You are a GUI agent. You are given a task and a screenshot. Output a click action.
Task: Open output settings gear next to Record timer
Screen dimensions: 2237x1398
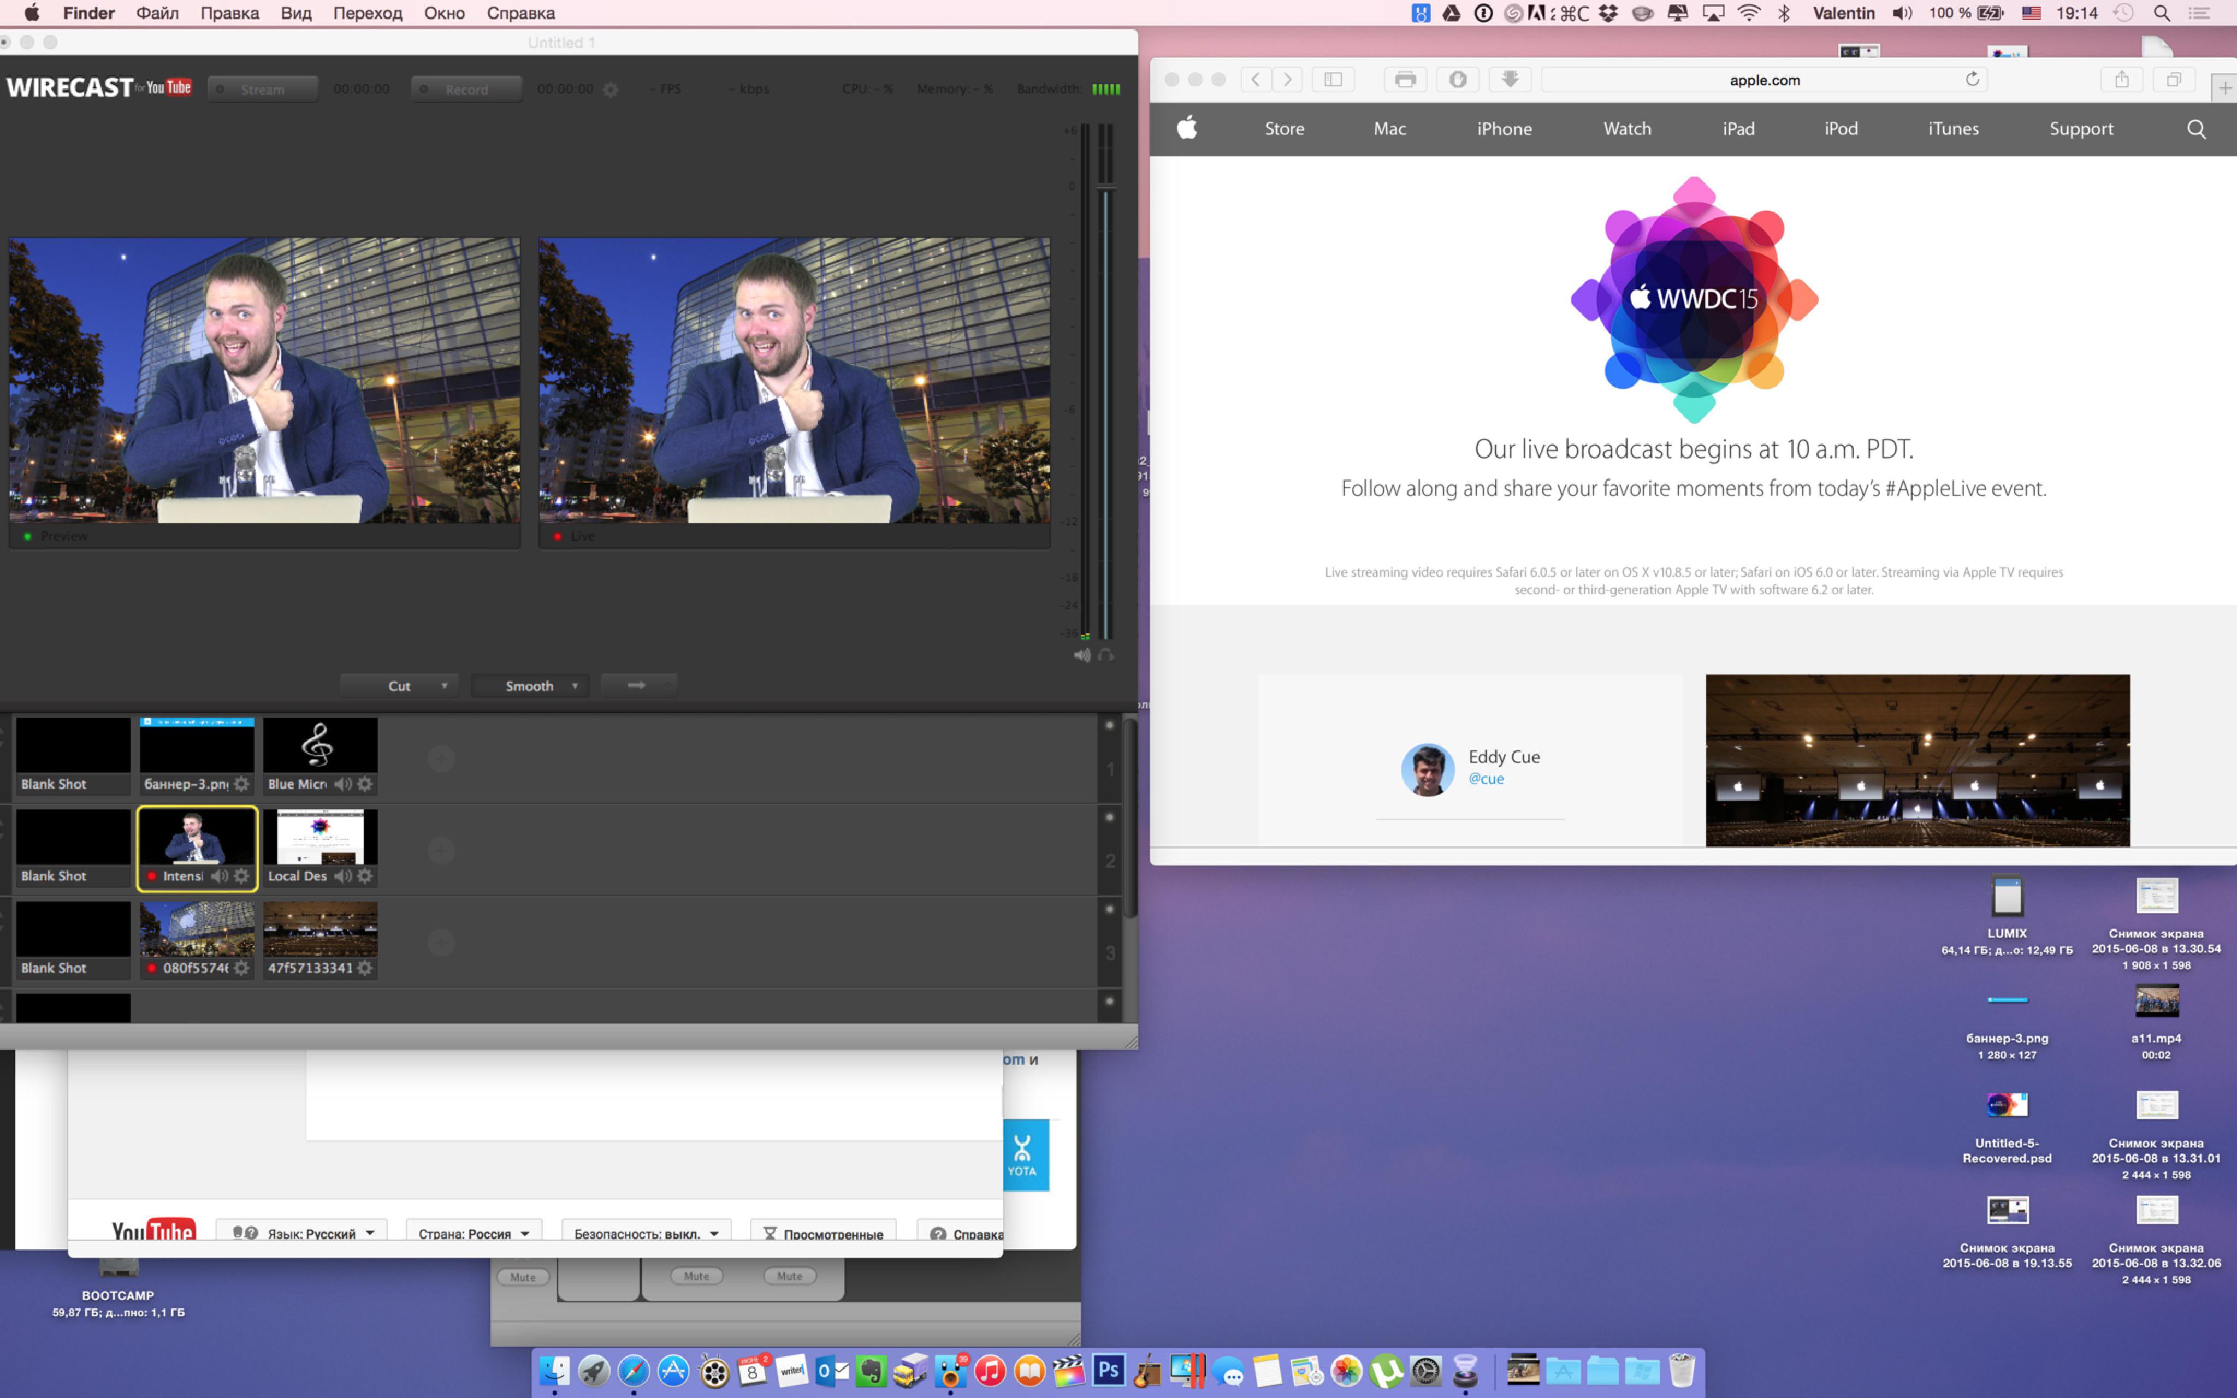610,90
